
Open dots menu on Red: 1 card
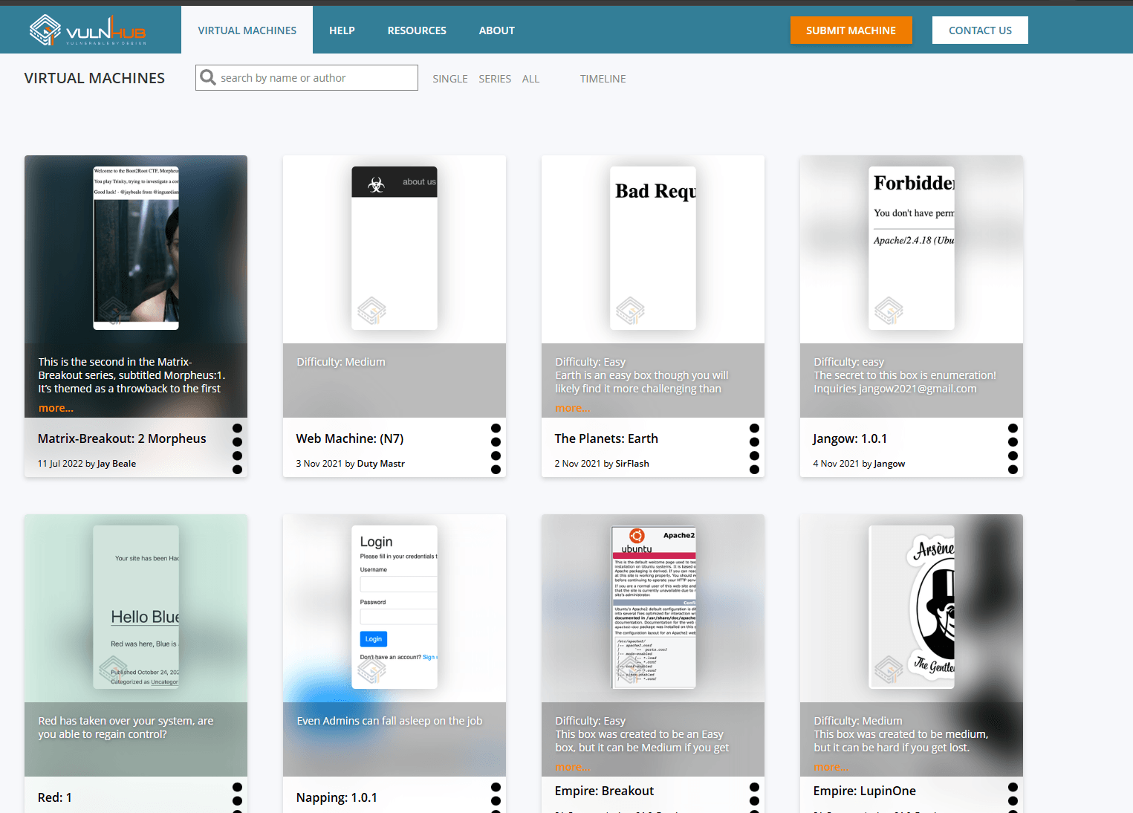[237, 797]
